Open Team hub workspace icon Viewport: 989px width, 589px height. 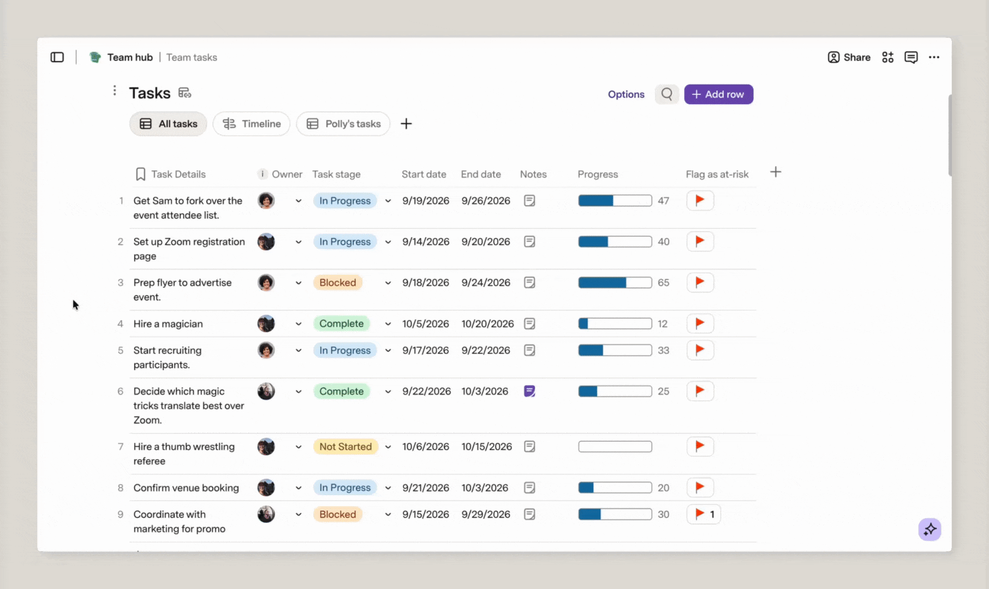click(x=95, y=57)
